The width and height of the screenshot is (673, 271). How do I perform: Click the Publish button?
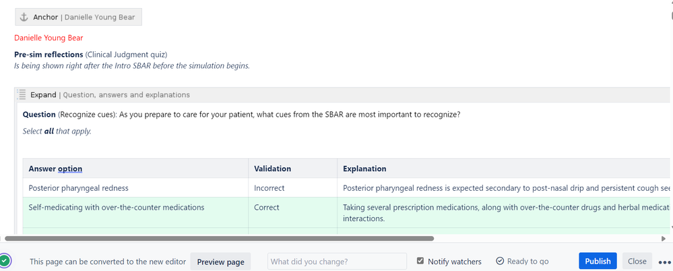point(598,261)
